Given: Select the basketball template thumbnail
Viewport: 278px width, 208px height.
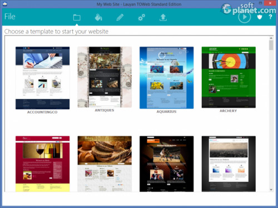Looking at the screenshot, I should [167, 164].
